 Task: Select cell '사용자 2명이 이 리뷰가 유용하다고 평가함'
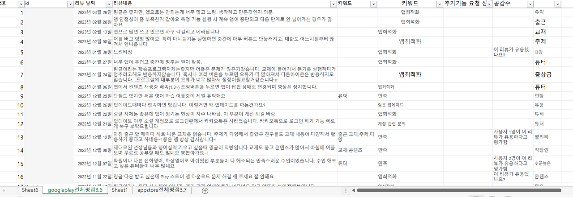coord(513,164)
